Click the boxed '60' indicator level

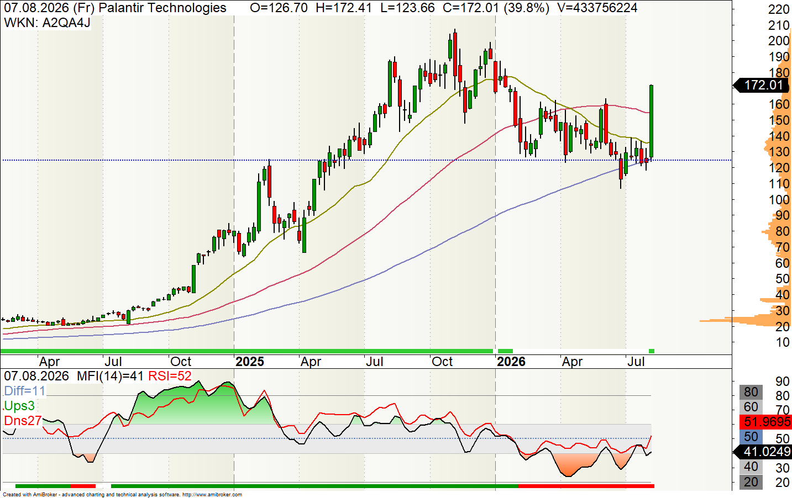[751, 407]
